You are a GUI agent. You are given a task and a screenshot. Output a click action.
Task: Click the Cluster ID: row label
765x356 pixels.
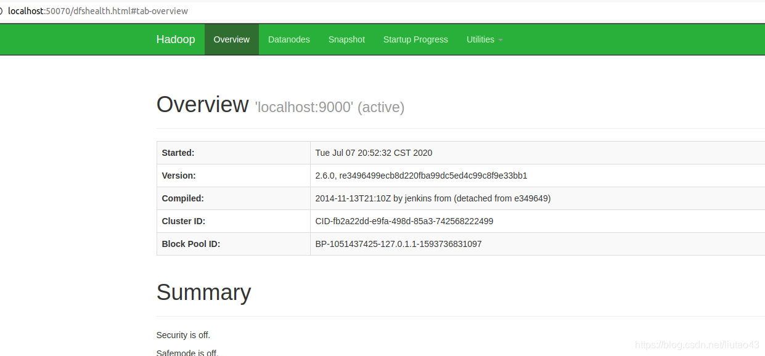(184, 221)
